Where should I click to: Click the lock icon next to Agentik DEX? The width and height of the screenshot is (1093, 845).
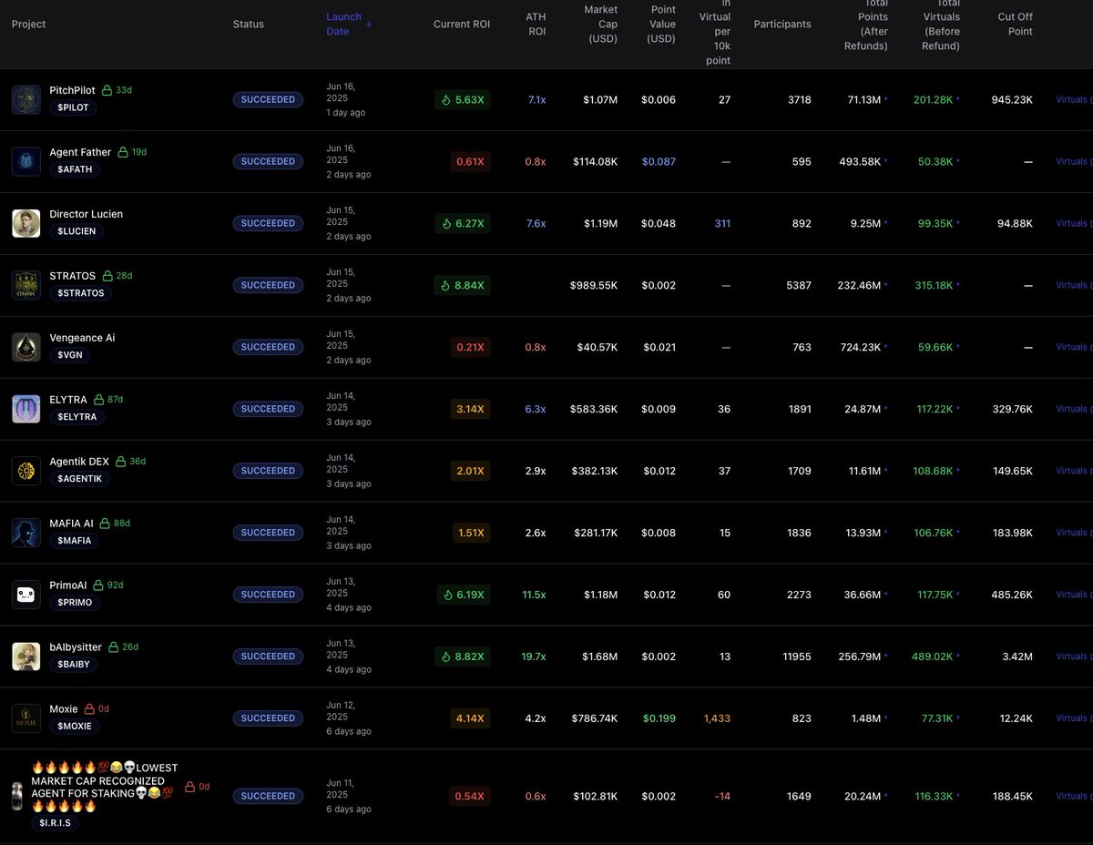click(x=120, y=462)
